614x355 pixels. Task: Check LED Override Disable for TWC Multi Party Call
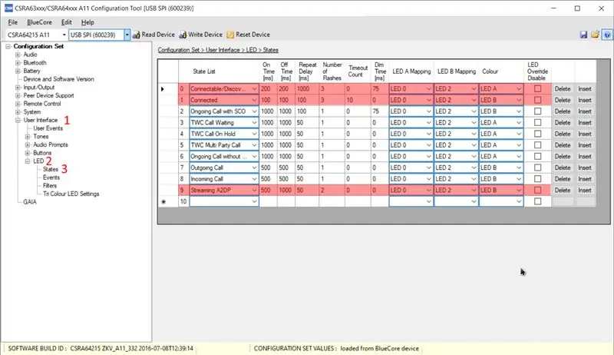coord(538,145)
